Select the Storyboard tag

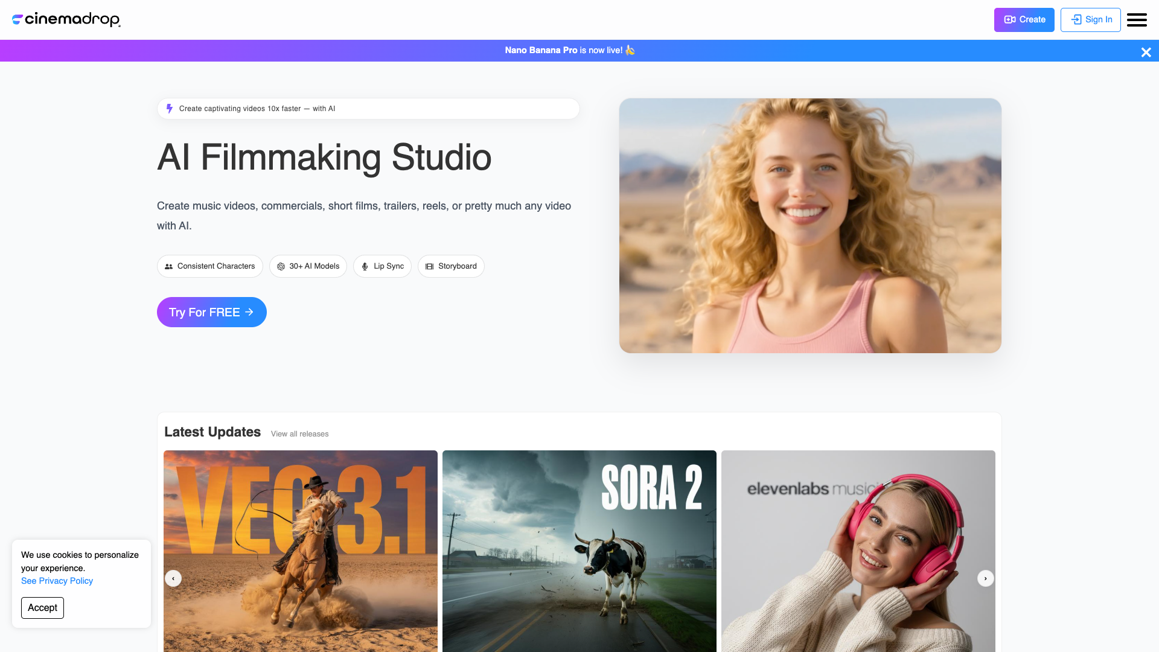[451, 266]
